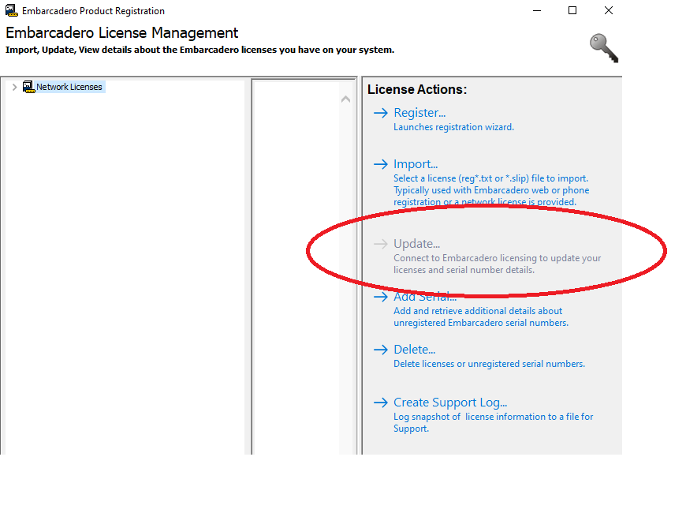Click the 'Embarcadero License Management' heading
Image resolution: width=686 pixels, height=528 pixels.
pyautogui.click(x=121, y=33)
